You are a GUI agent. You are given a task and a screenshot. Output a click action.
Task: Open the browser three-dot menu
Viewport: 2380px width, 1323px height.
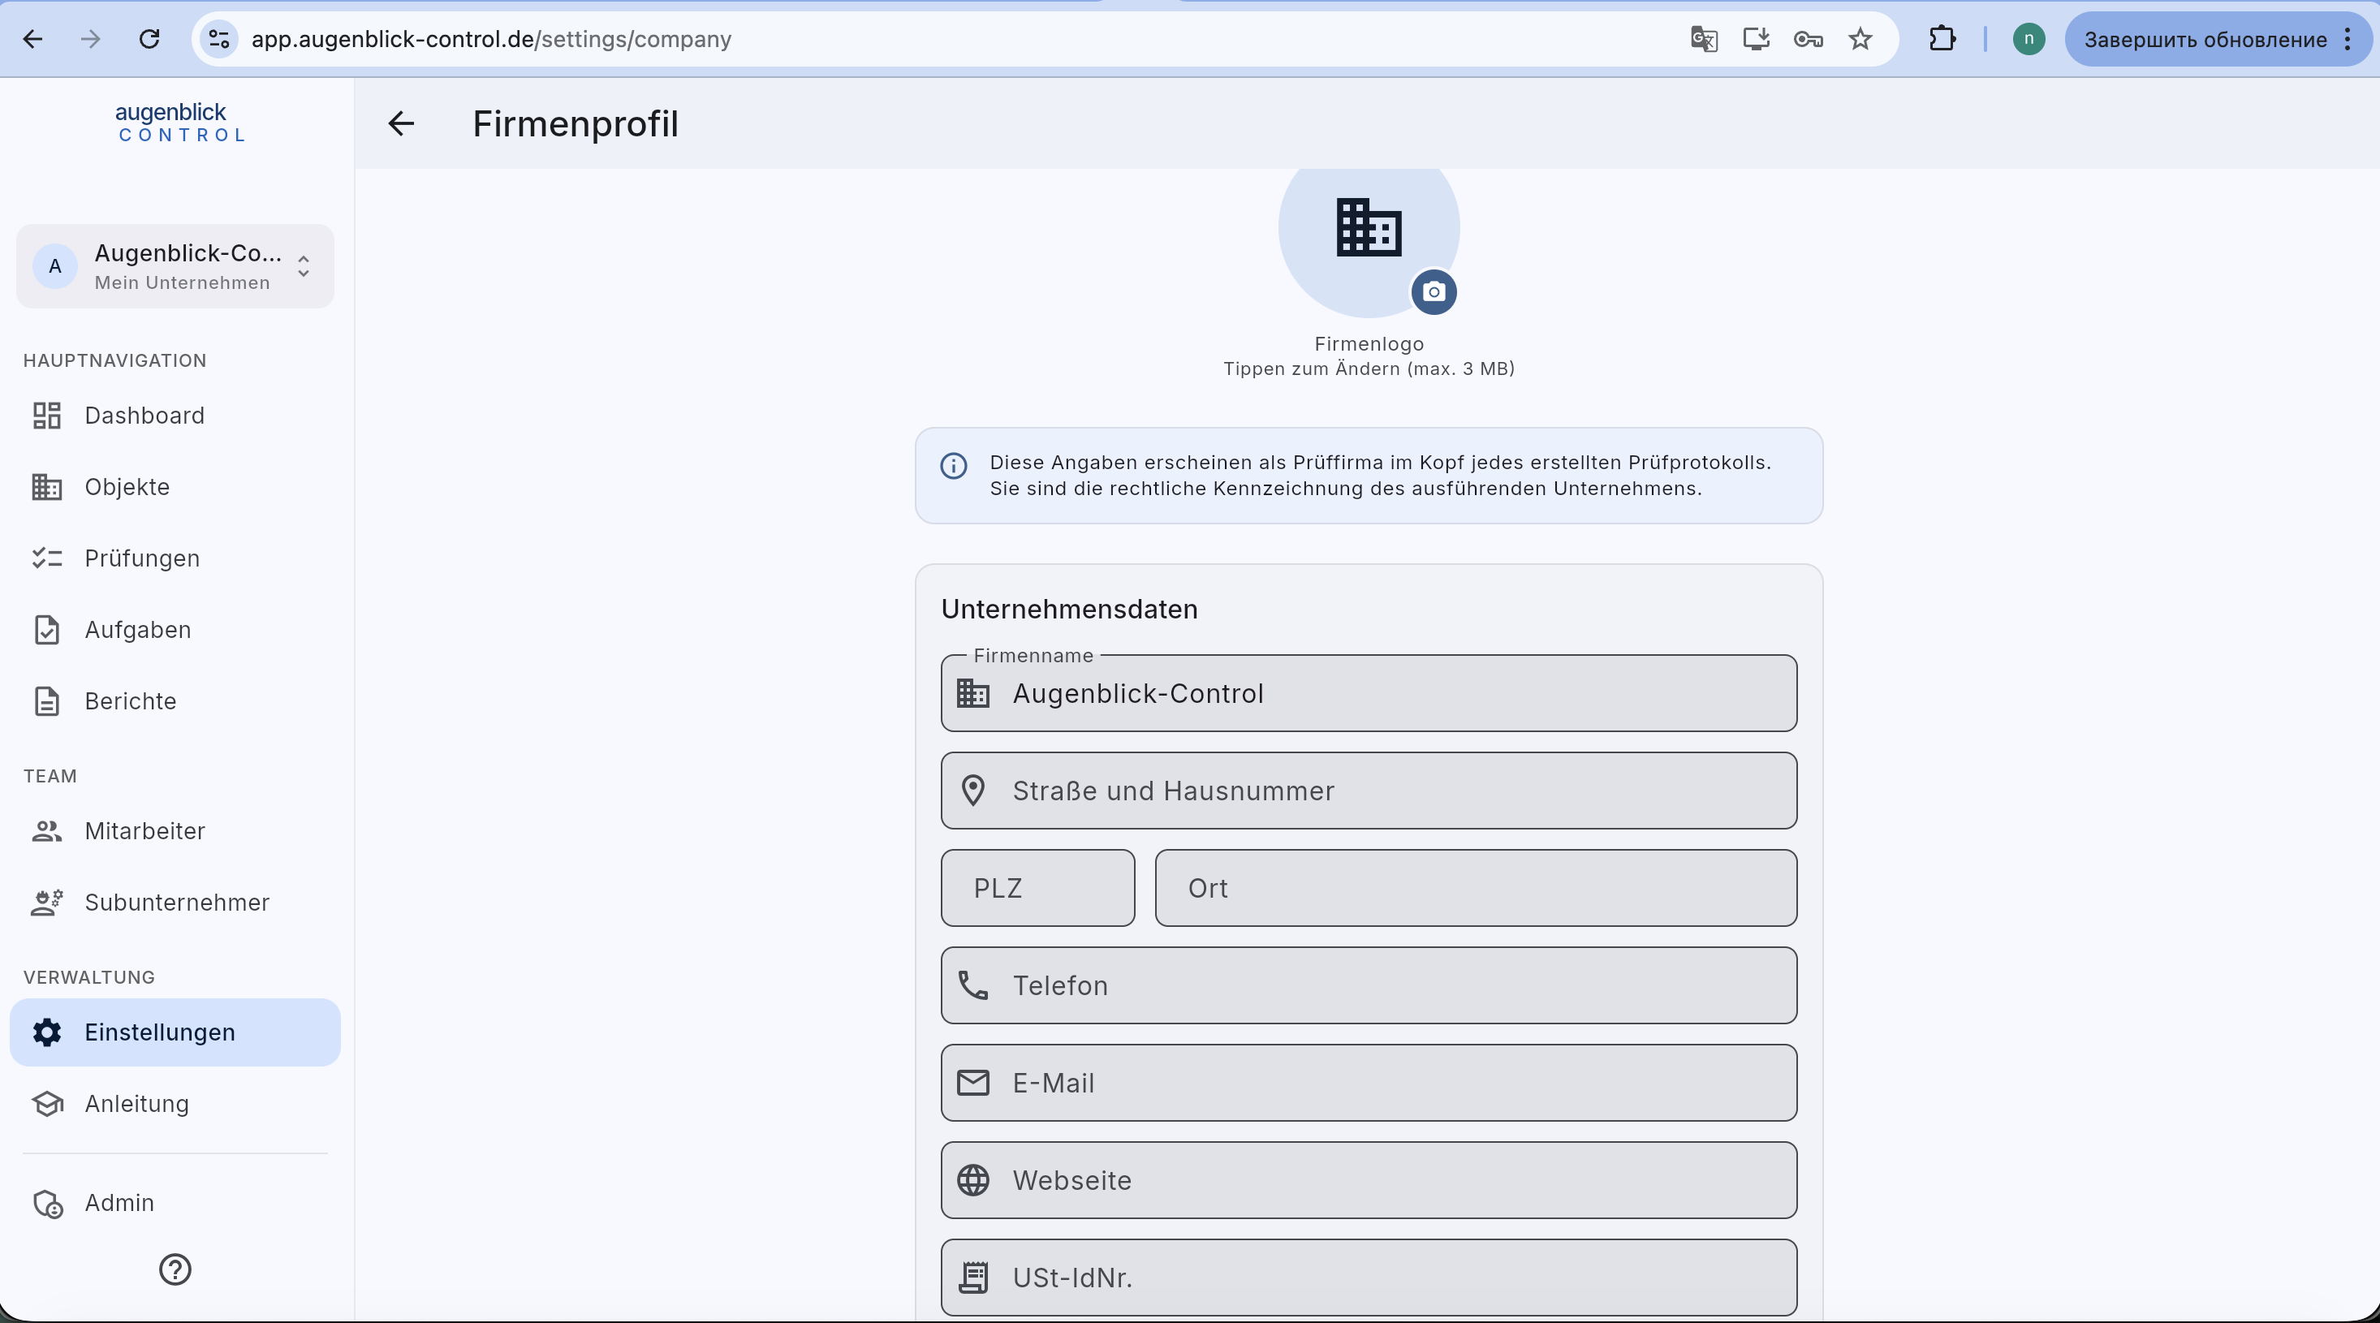2348,39
